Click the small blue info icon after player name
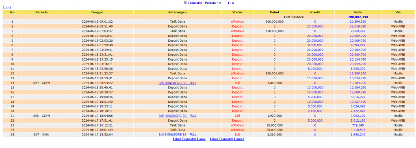 233,3
